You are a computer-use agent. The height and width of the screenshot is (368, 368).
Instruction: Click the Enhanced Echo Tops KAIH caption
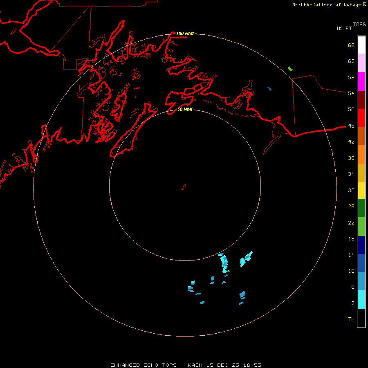[x=186, y=365]
